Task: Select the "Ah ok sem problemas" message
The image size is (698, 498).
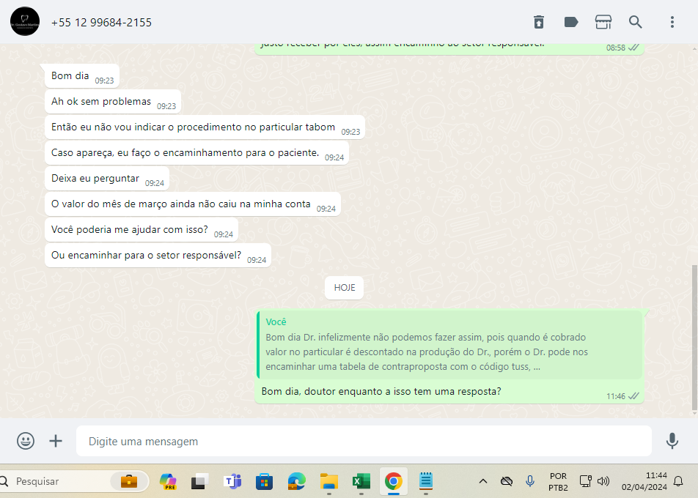Action: [x=113, y=102]
